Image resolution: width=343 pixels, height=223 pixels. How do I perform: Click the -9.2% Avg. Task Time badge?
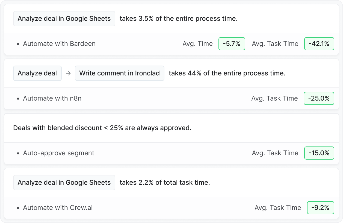click(320, 208)
